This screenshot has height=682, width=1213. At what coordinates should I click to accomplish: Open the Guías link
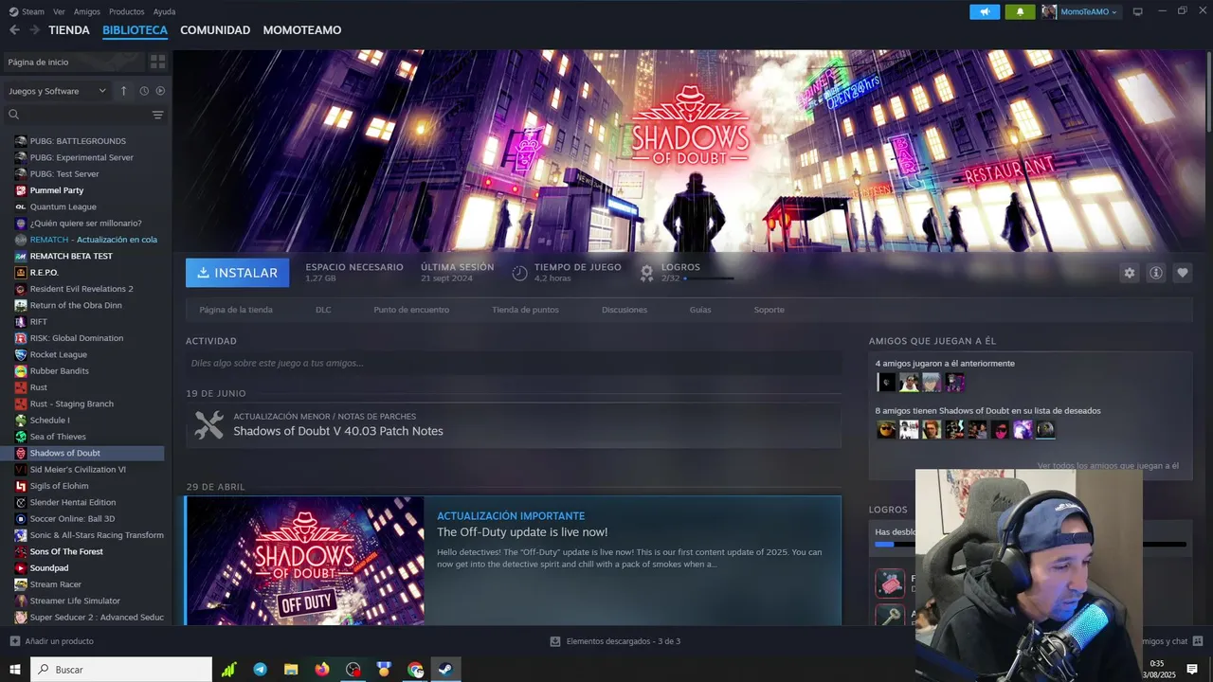coord(700,310)
